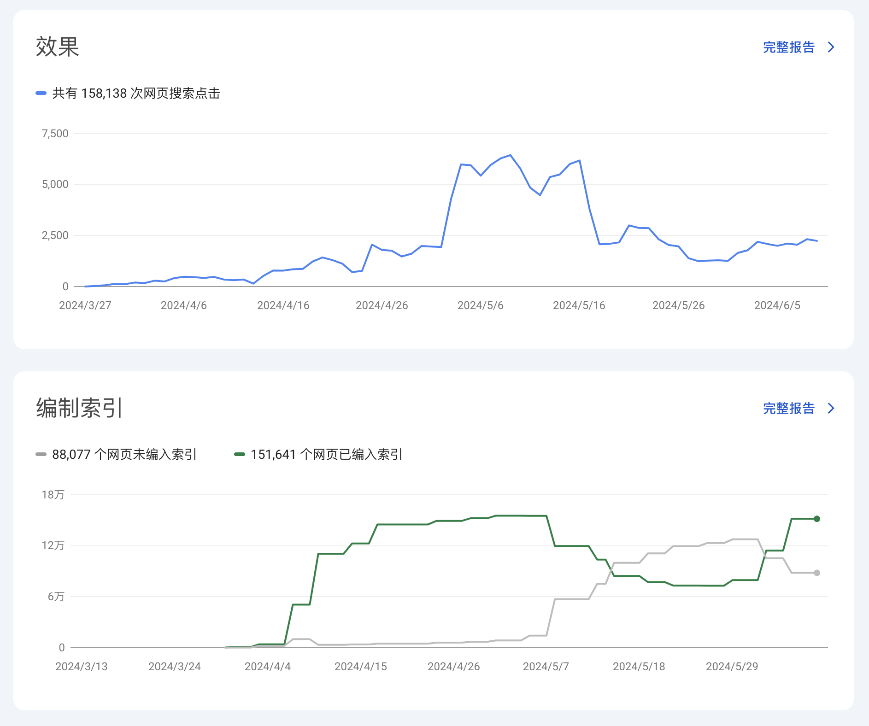Click the 18万 y-axis label

coord(53,495)
